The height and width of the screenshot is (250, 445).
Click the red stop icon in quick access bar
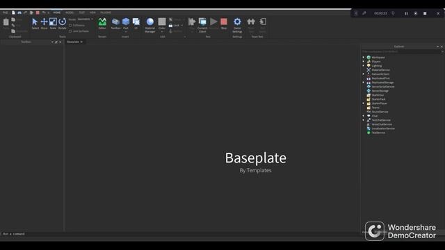click(x=38, y=12)
